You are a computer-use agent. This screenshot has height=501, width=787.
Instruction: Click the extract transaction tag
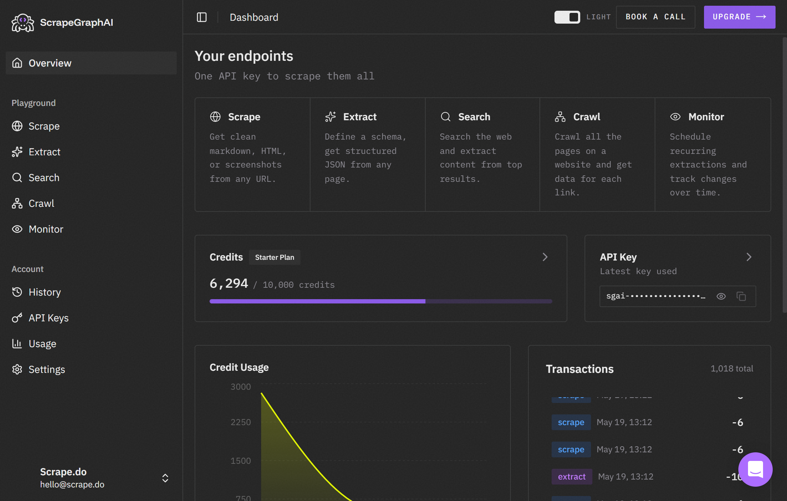[x=572, y=477]
